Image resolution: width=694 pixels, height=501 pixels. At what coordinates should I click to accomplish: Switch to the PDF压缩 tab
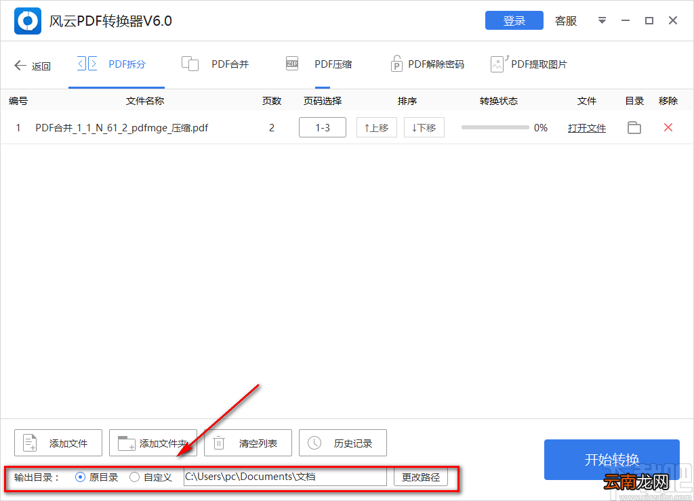coord(319,64)
